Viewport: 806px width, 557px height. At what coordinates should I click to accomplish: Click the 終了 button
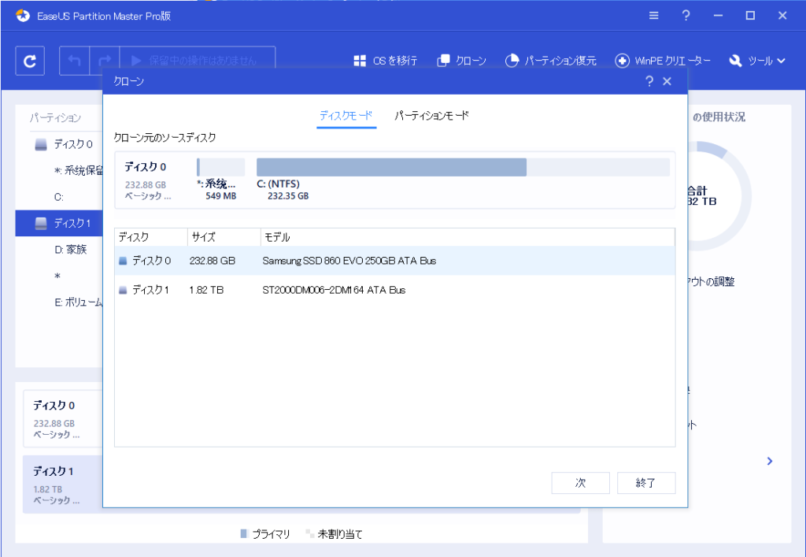[646, 483]
